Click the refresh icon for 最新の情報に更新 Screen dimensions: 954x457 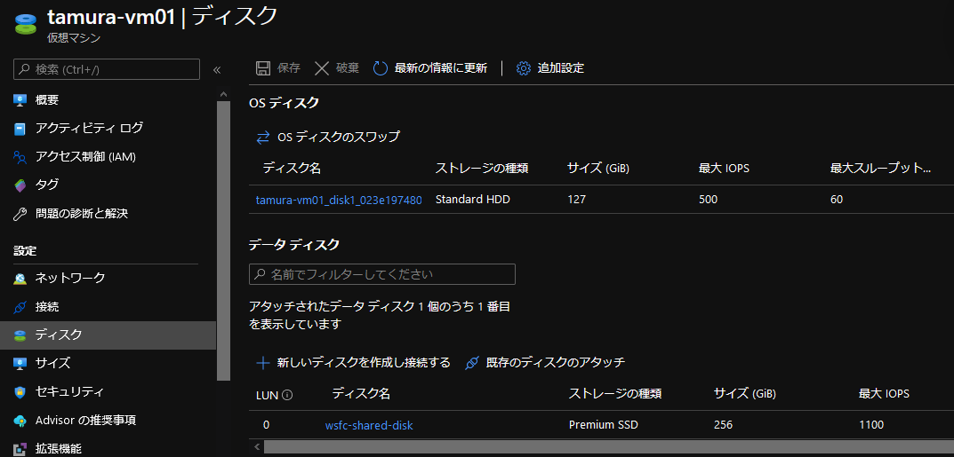[x=381, y=68]
